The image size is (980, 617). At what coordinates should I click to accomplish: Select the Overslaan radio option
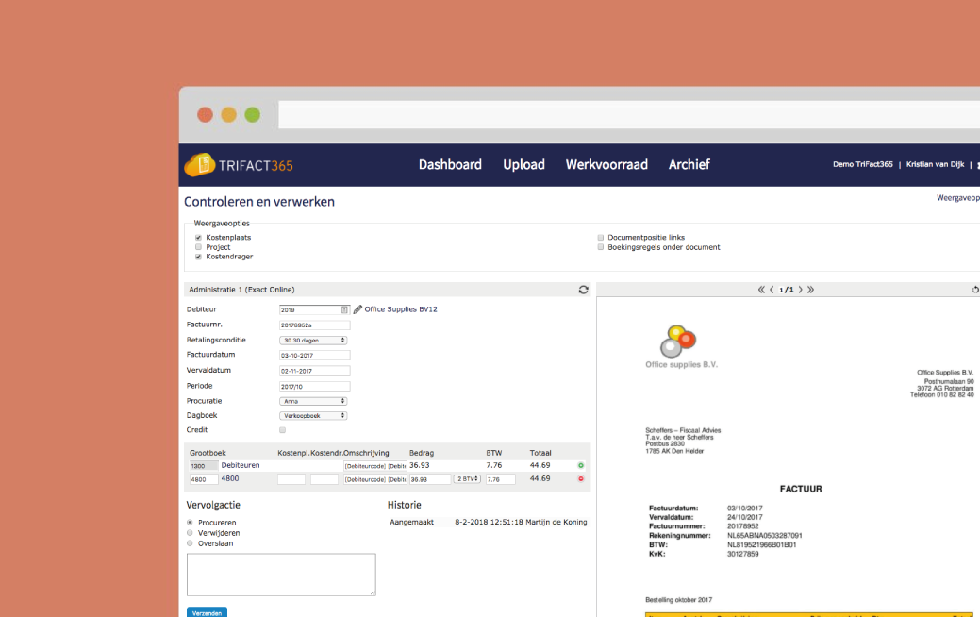(190, 543)
